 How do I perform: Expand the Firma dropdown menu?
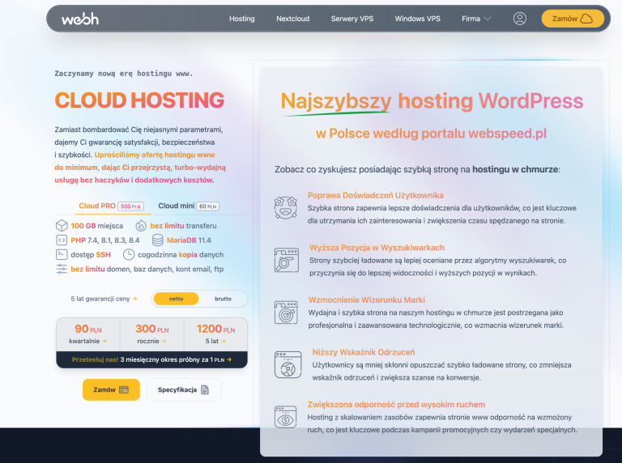475,19
